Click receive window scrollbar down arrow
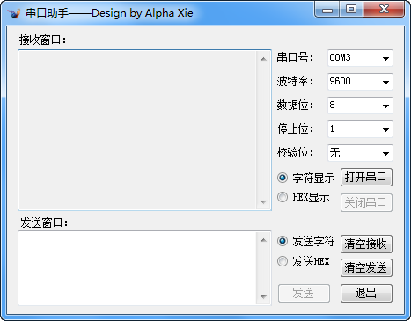The image size is (411, 321). 263,202
